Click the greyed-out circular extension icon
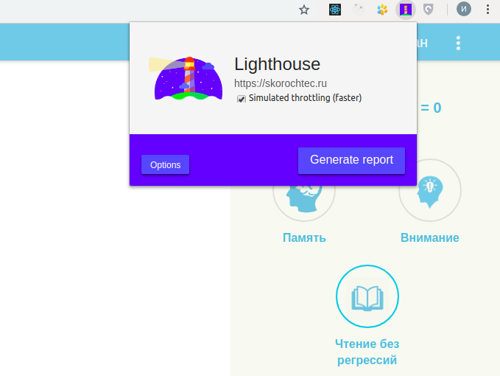Viewport: 500px width, 376px height. coord(359,10)
